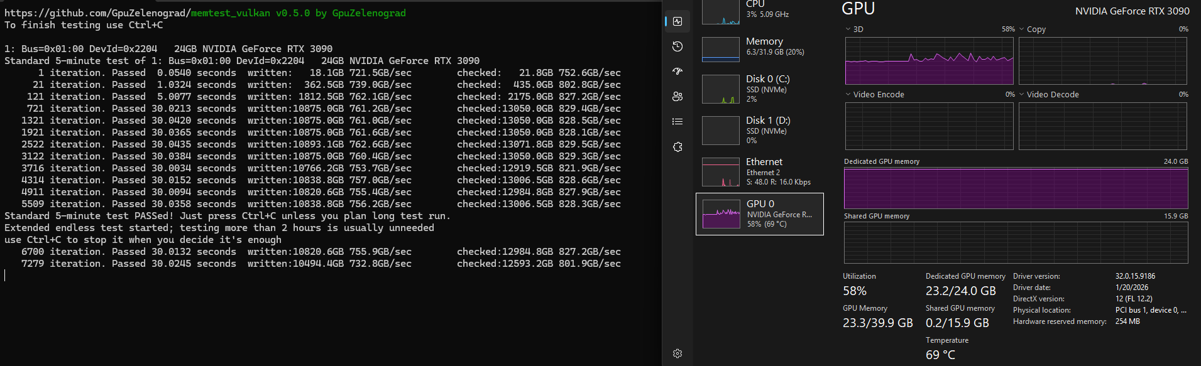Click Shared GPU memory 0.2/15.9 GB value
The image size is (1201, 366).
tap(957, 323)
